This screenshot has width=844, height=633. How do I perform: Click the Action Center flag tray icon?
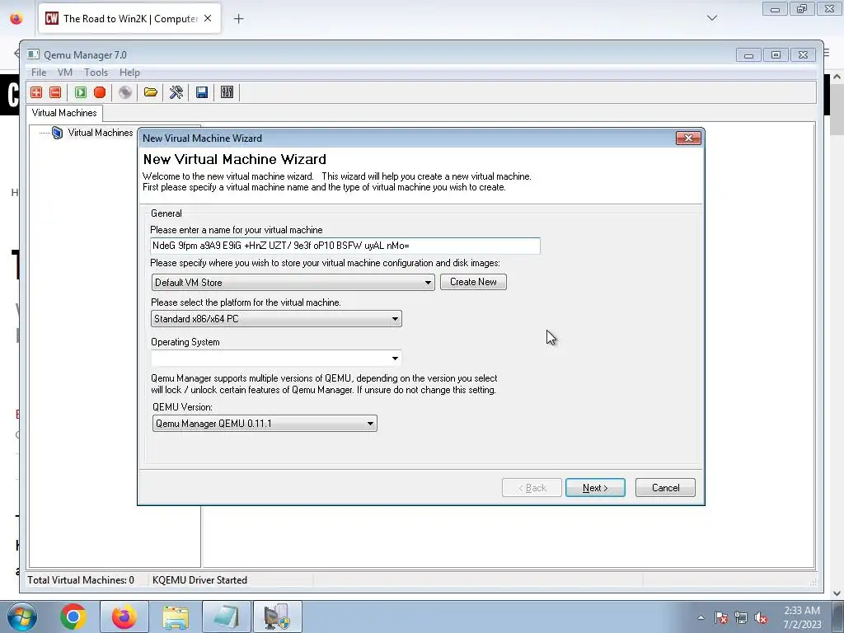721,618
